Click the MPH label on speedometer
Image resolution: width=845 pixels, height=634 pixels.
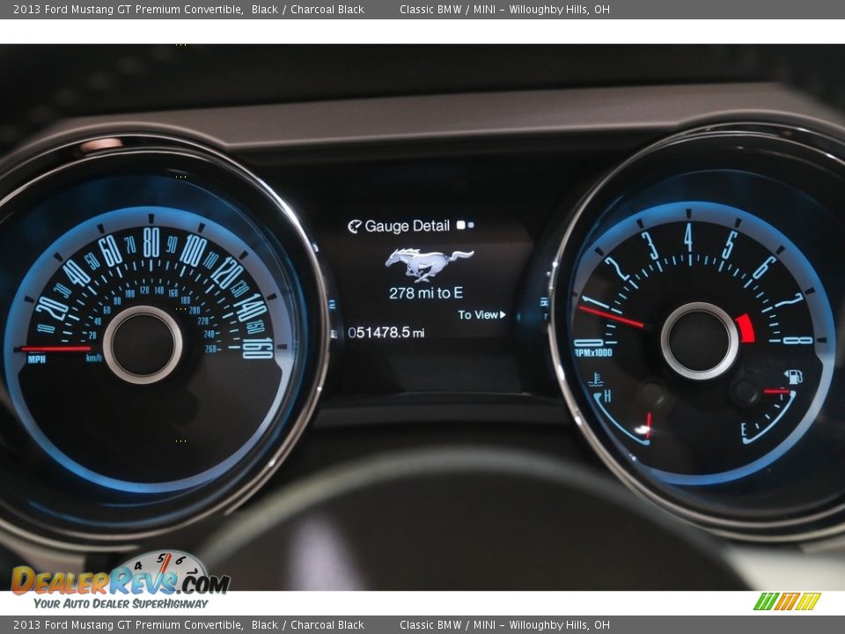tap(37, 359)
